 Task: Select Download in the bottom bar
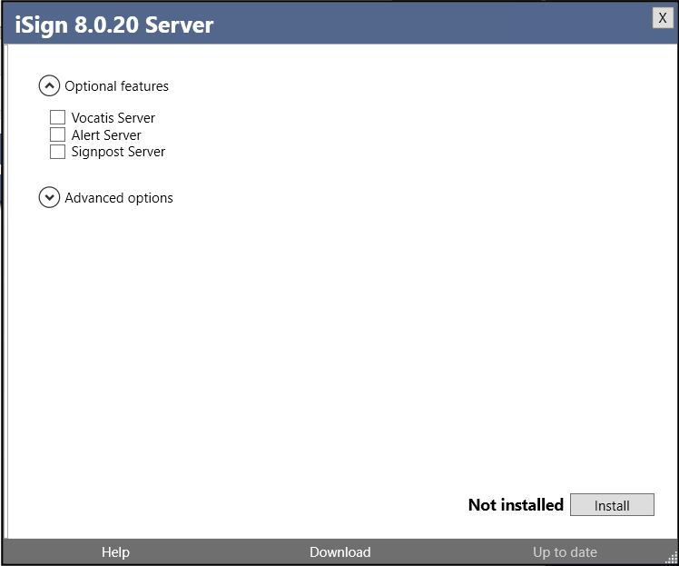coord(339,552)
